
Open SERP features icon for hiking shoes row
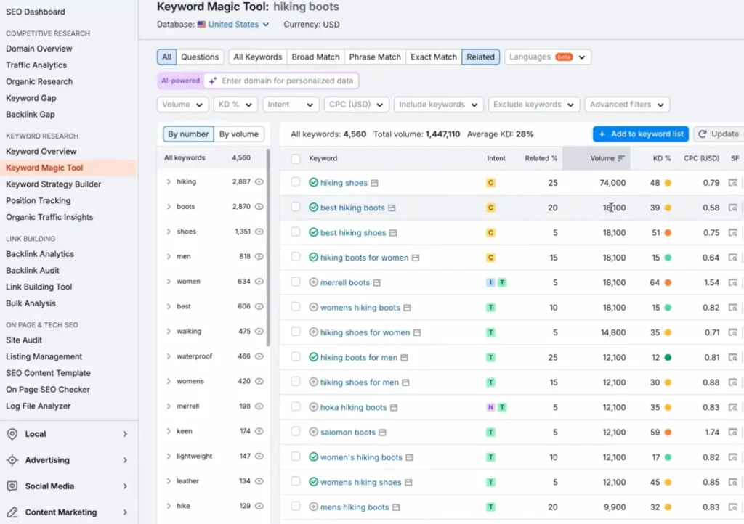733,183
